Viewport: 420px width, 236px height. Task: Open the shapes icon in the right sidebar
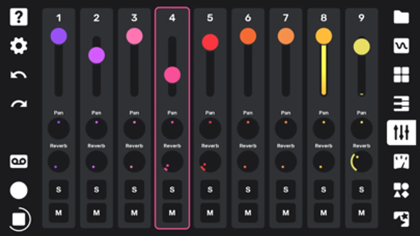click(x=401, y=190)
